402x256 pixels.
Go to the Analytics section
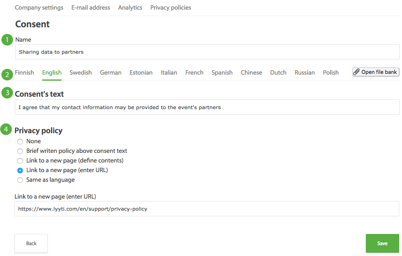point(130,7)
